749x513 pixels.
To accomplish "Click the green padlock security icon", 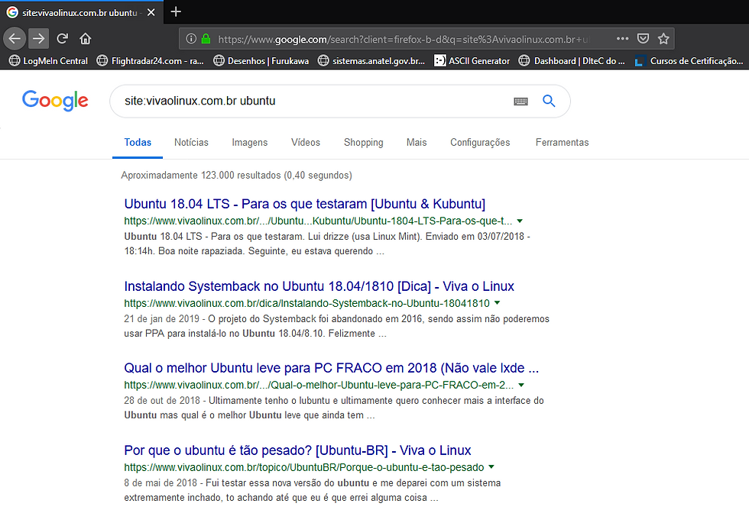I will click(206, 39).
